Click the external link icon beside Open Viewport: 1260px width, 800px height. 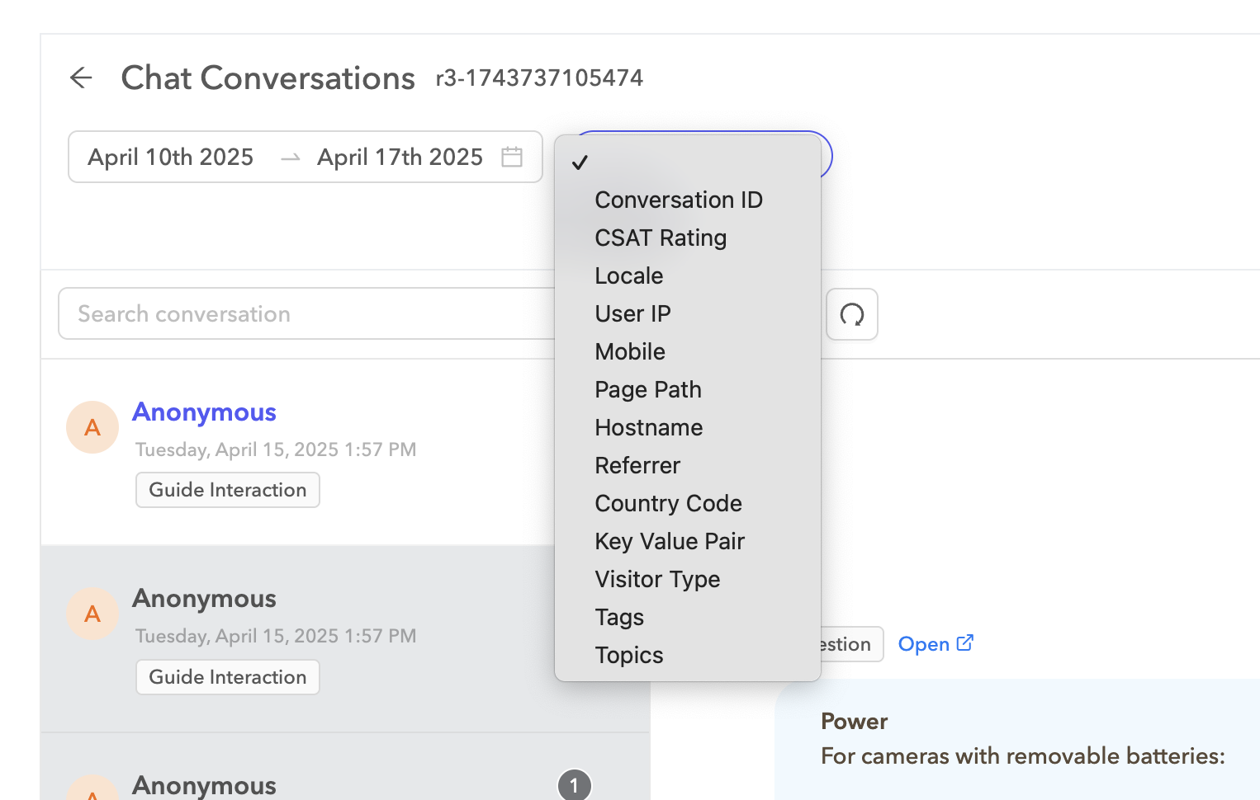pyautogui.click(x=964, y=642)
